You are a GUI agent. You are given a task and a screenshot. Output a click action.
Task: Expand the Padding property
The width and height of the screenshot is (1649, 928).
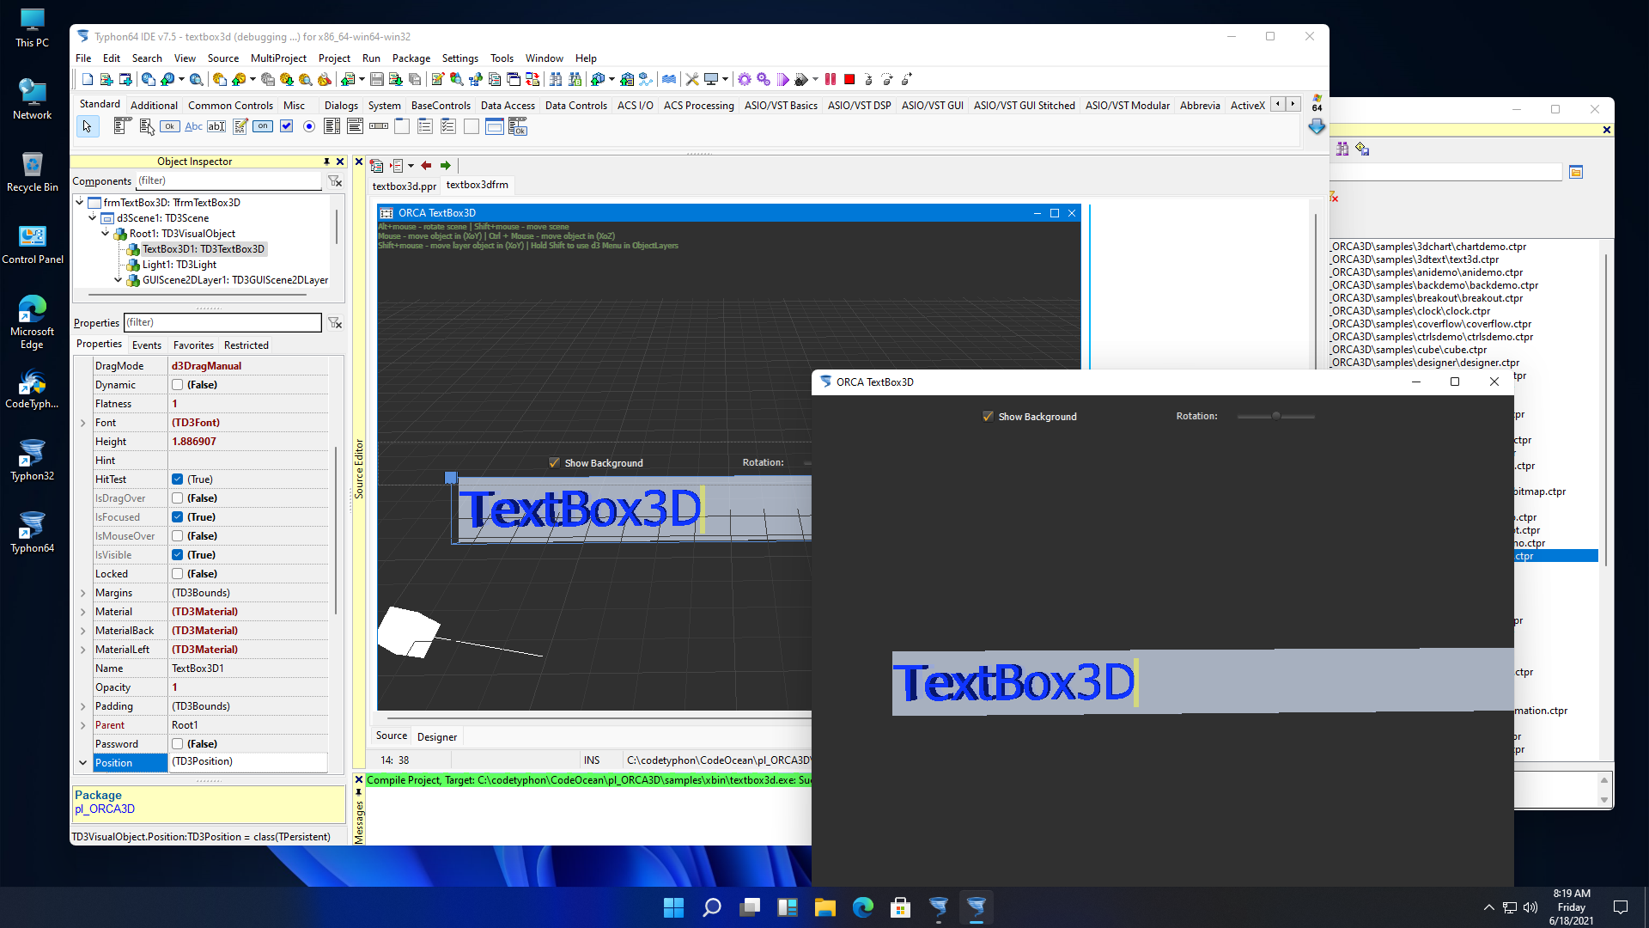[83, 706]
